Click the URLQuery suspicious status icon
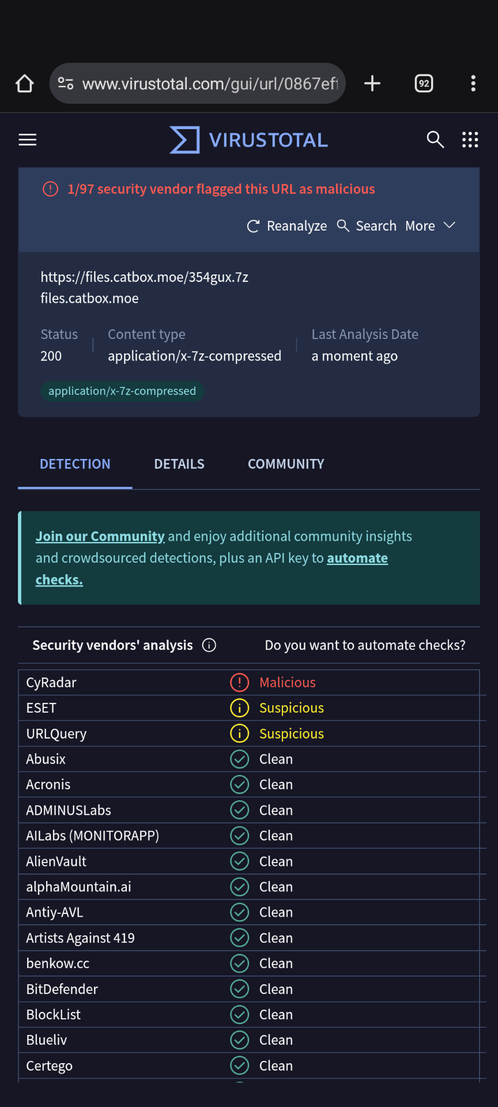This screenshot has width=498, height=1107. click(239, 733)
